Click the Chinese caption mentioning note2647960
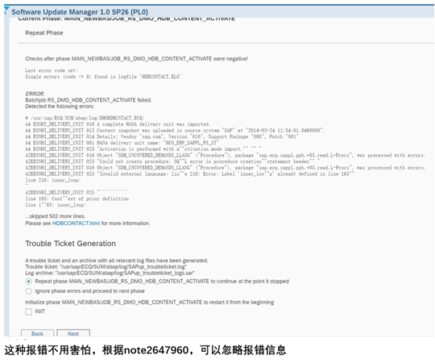 [x=145, y=350]
